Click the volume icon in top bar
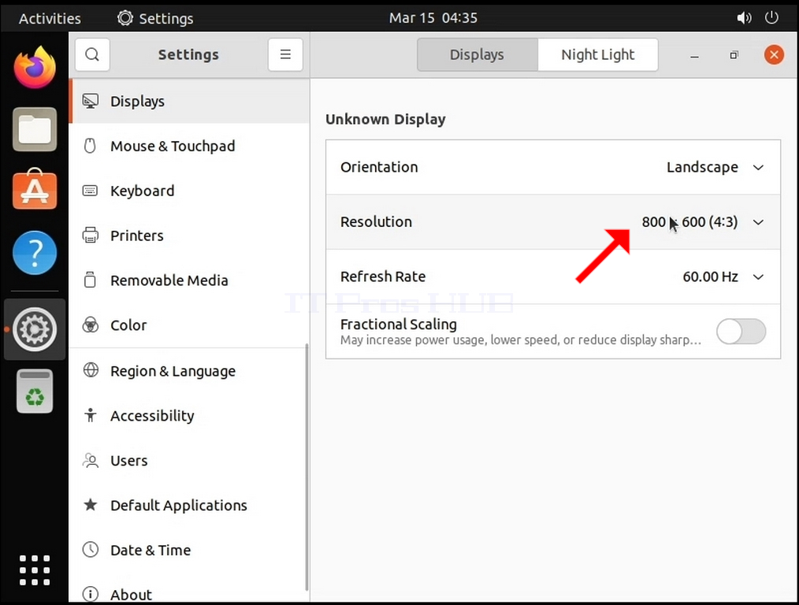 (744, 18)
